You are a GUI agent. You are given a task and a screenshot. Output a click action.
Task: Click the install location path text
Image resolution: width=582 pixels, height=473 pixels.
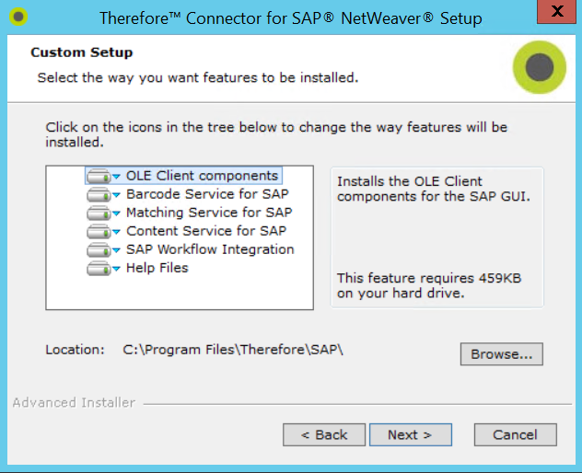(233, 350)
